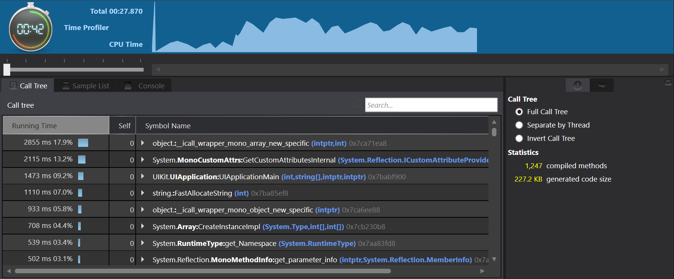Open the info inspector tab icon
674x279 pixels.
coord(578,85)
